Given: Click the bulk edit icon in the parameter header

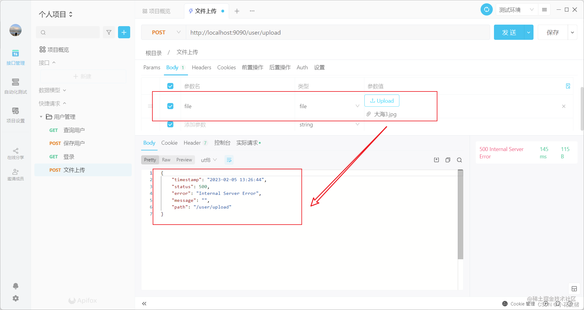Looking at the screenshot, I should [568, 86].
